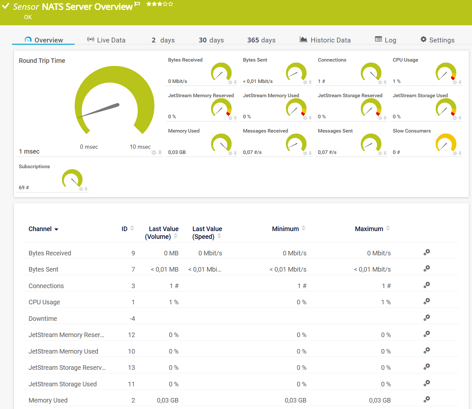
Task: Sort table by Channel column arrow
Action: coord(56,229)
